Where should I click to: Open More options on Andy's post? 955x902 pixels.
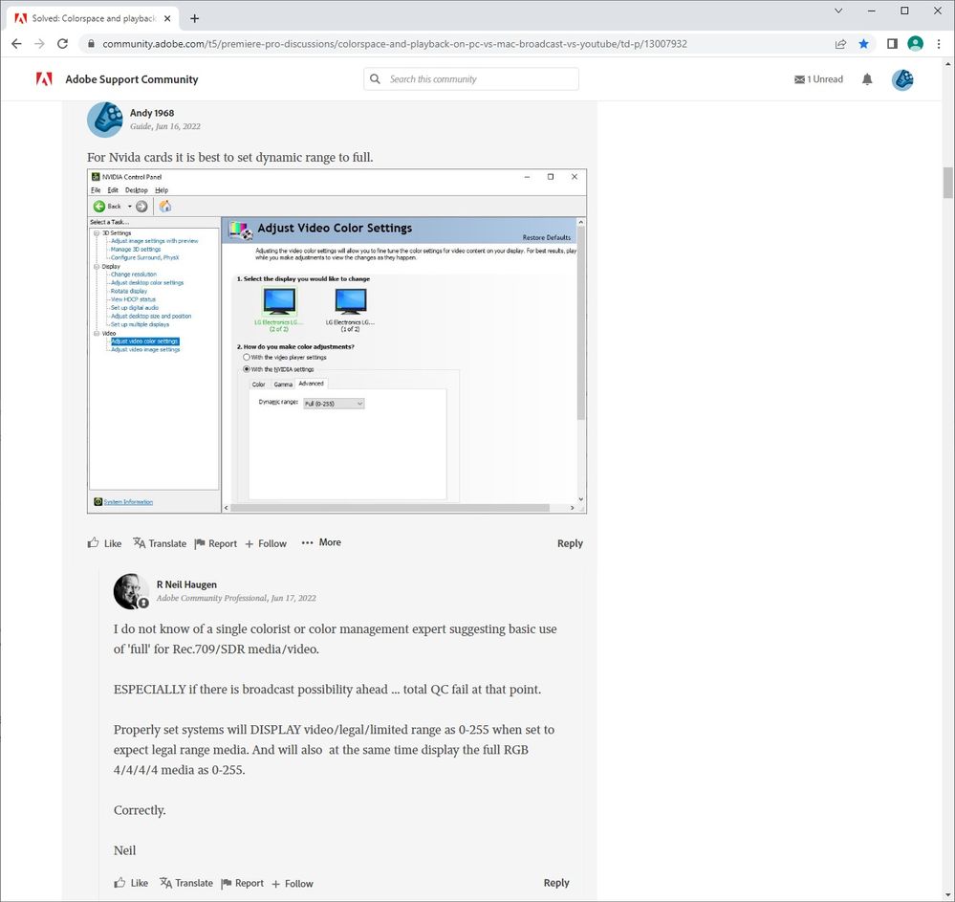321,542
